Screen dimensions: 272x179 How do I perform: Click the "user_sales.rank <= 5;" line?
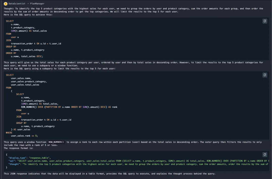24,136
